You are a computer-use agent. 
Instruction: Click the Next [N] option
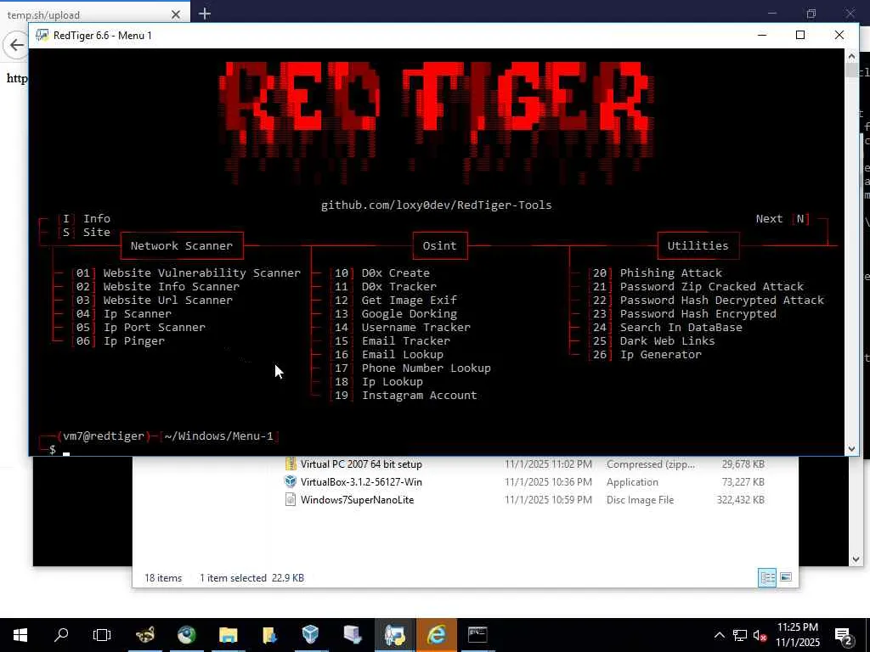(782, 218)
